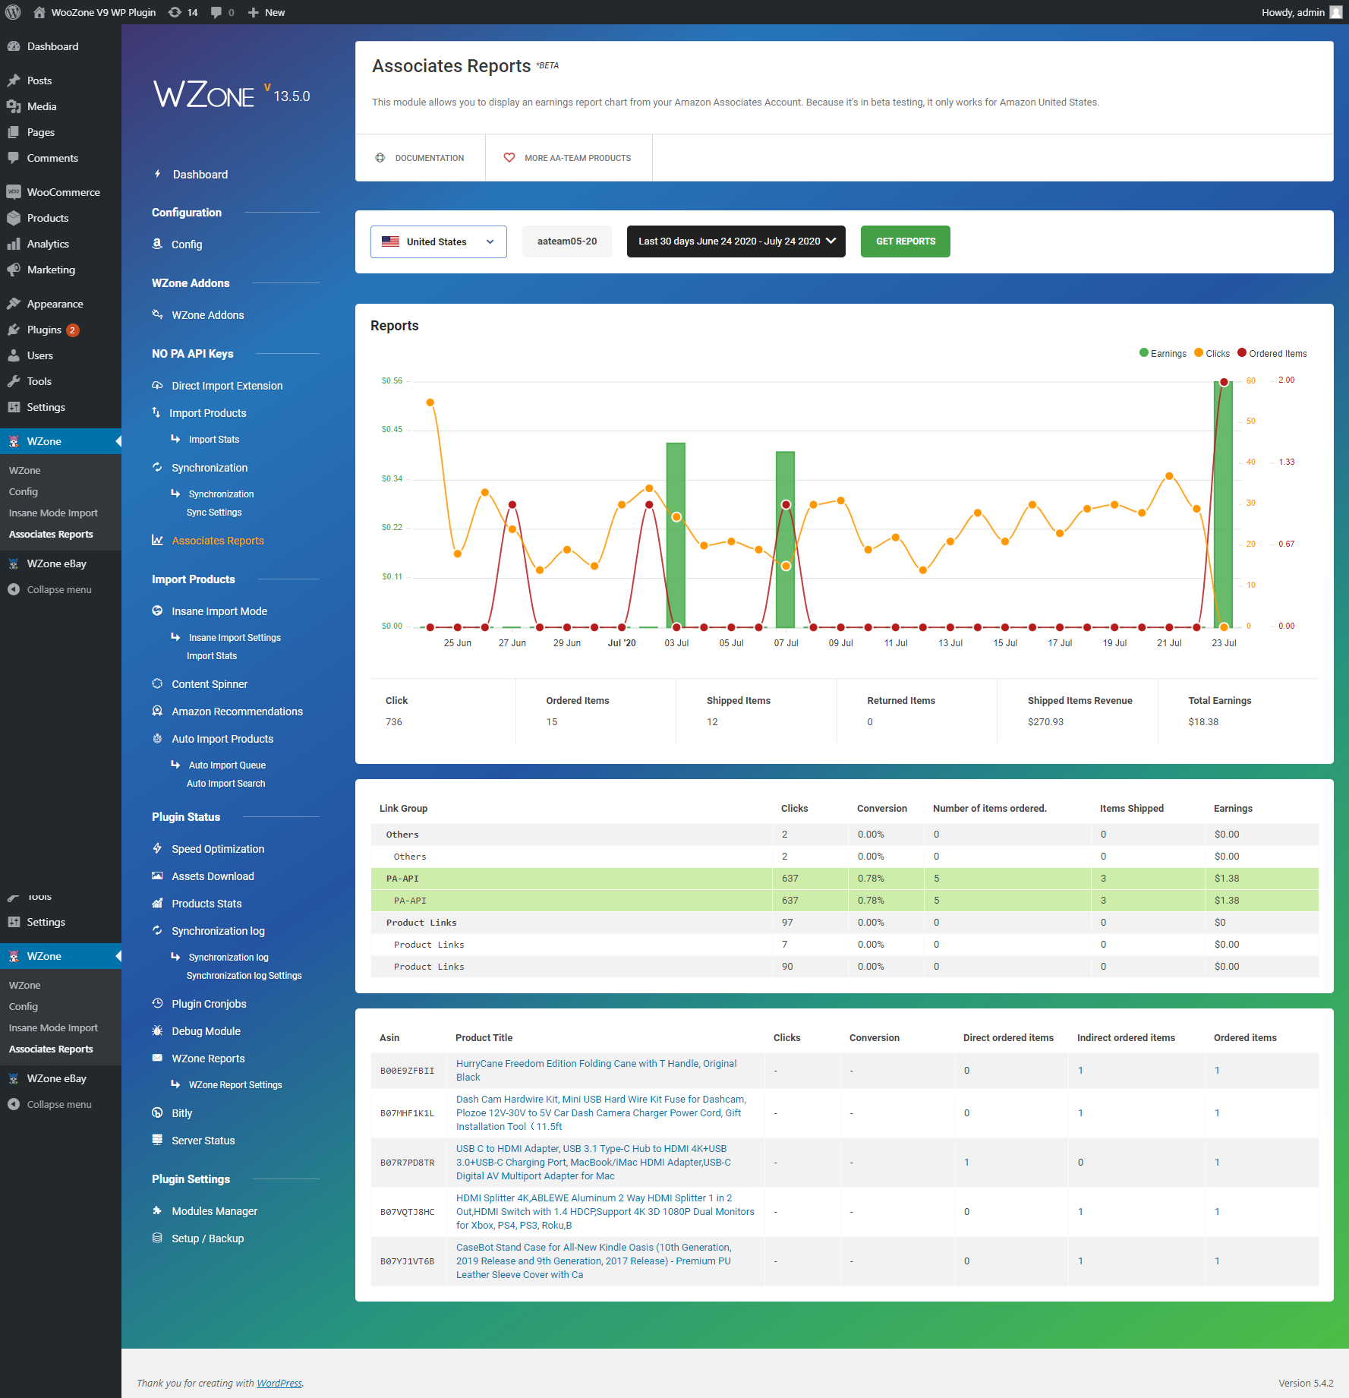Click the heart icon for AA-Team products

click(x=509, y=158)
